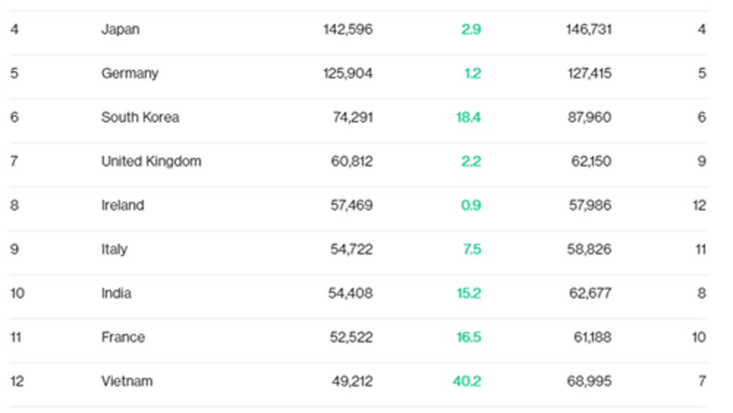Select the Italy row label
Image resolution: width=733 pixels, height=413 pixels.
(114, 249)
